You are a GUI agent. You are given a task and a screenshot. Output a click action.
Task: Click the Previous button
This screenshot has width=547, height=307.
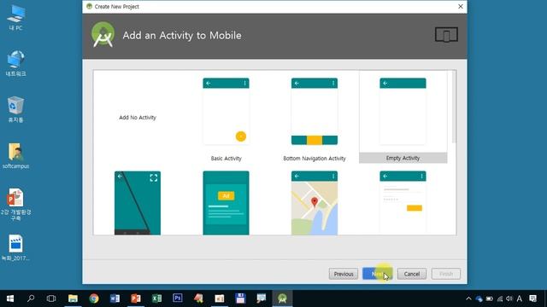[344, 274]
